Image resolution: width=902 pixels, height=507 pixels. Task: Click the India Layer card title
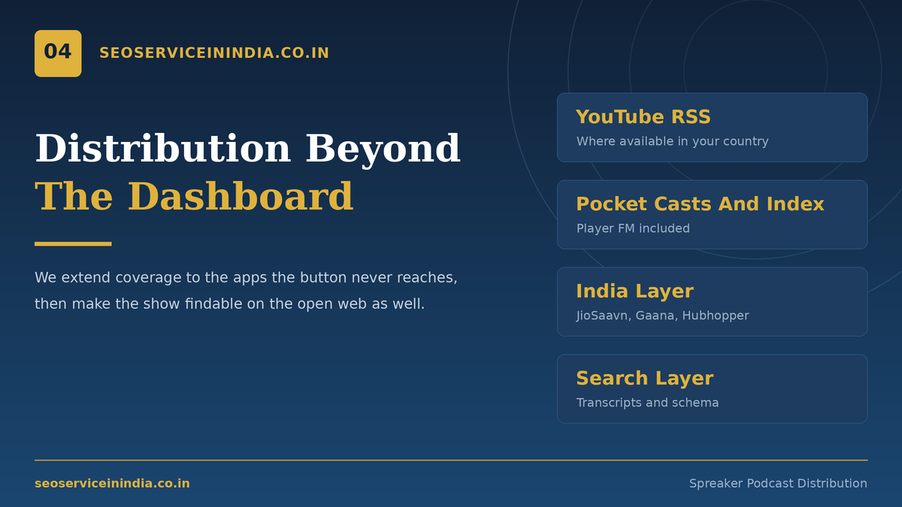[x=634, y=291]
